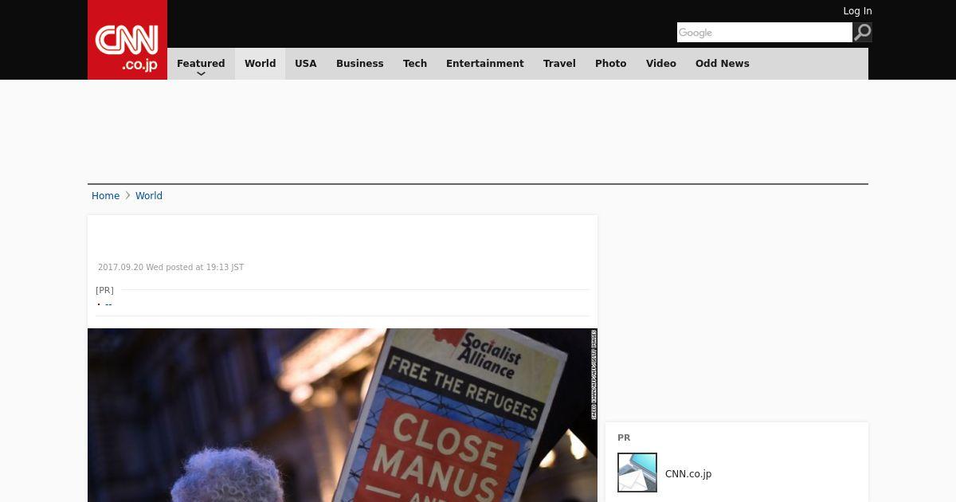Open the Entertainment section
The height and width of the screenshot is (502, 956).
point(485,64)
